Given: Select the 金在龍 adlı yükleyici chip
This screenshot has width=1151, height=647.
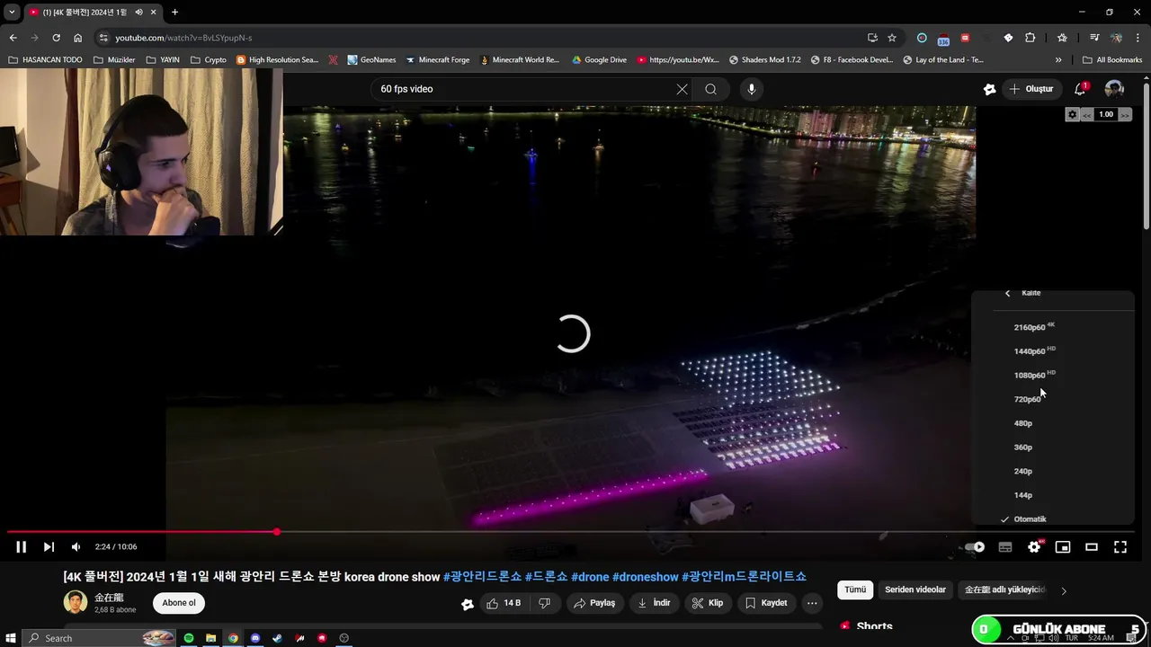Looking at the screenshot, I should [x=1004, y=589].
